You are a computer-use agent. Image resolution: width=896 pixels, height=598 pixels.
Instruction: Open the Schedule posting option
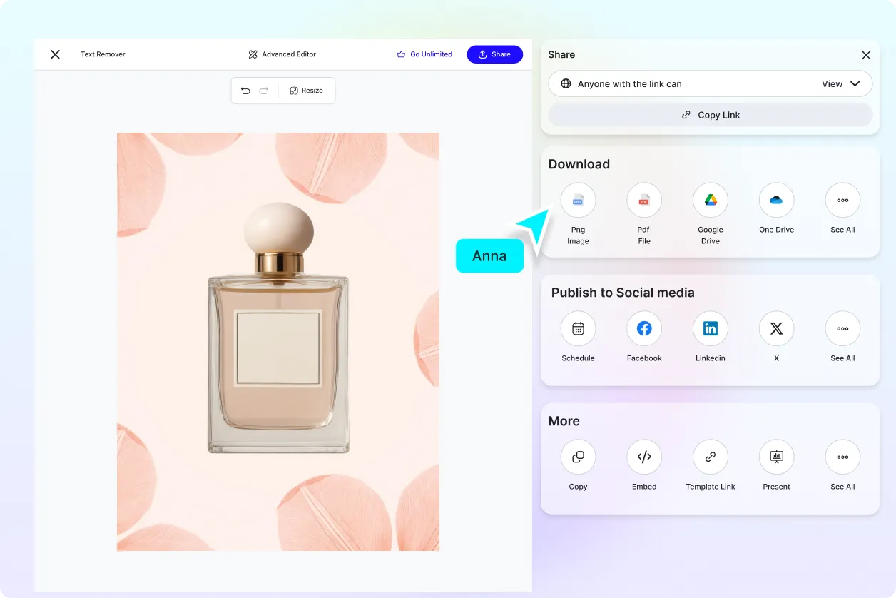578,328
